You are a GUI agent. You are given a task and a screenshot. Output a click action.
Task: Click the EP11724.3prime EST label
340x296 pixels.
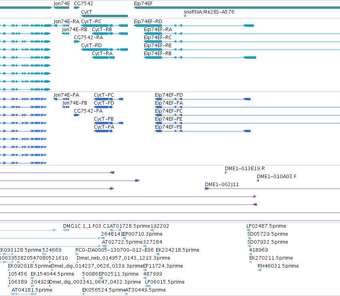click(163, 266)
